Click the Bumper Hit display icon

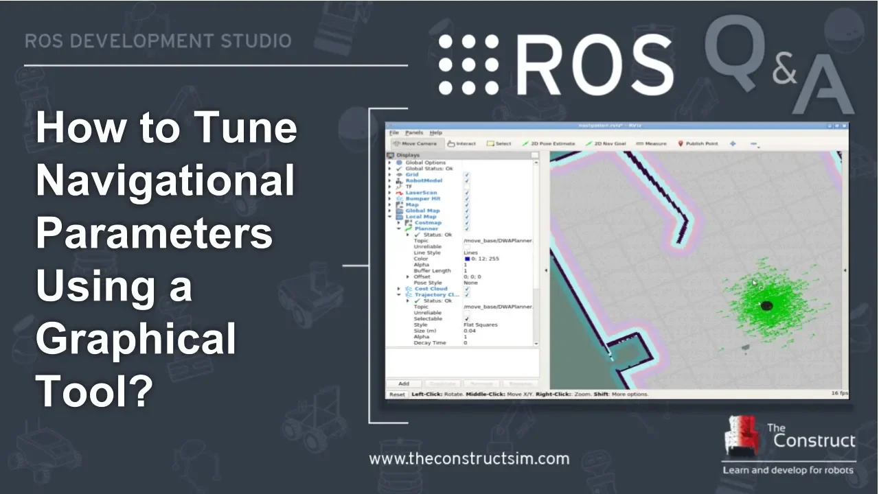pos(399,199)
